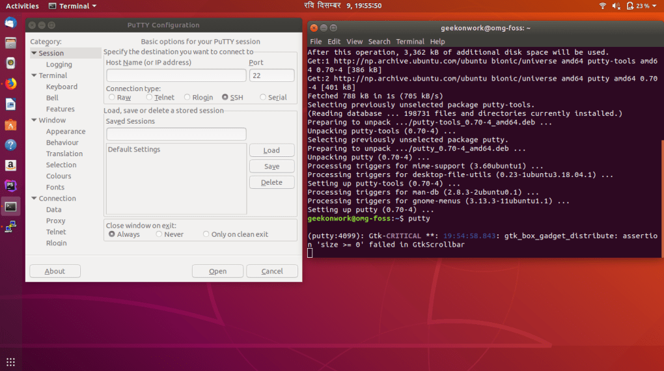
Task: Select Appearance in category tree
Action: click(66, 131)
